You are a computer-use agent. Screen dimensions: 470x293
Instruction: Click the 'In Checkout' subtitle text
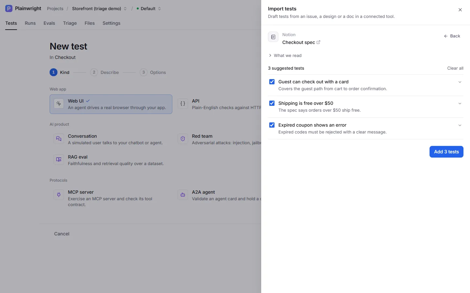coord(63,57)
